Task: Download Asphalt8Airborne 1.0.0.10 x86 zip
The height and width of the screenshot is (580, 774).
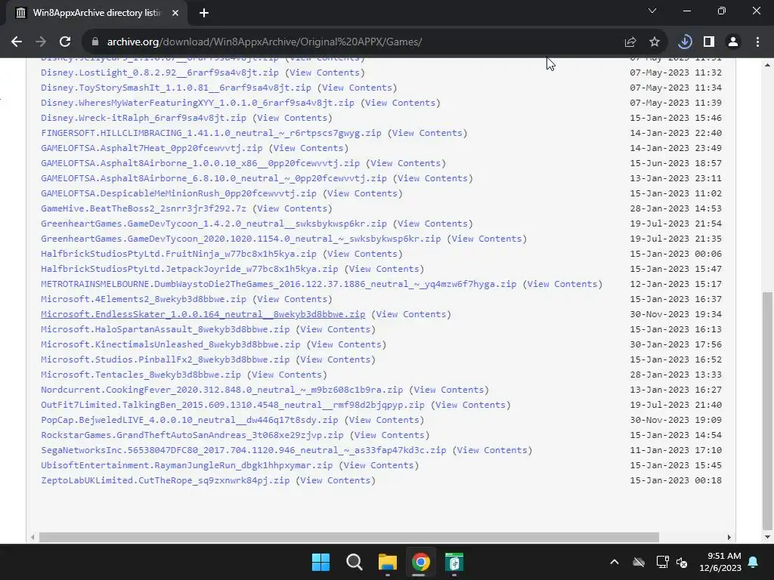Action: click(200, 163)
